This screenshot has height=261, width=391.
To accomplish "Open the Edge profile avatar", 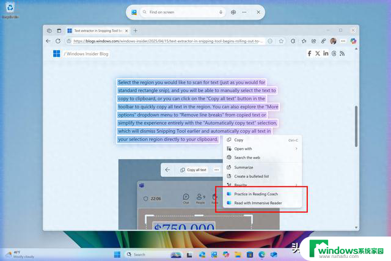I will pos(333,41).
